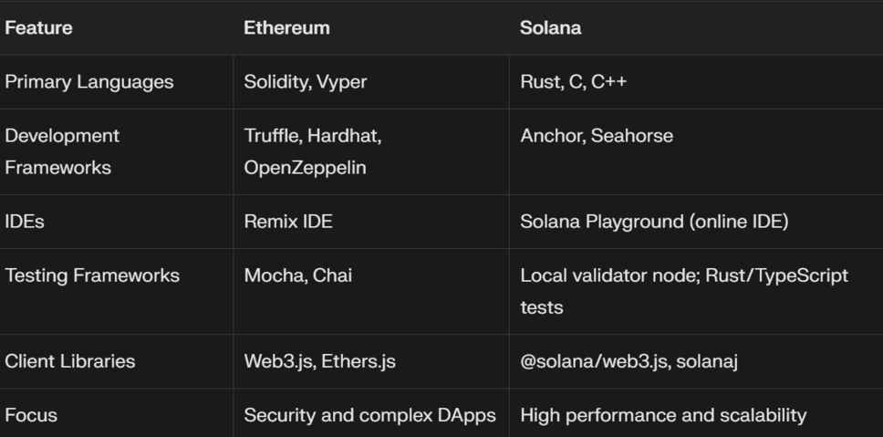Click the Web3.js, Ethers.js cell
The height and width of the screenshot is (437, 883).
(320, 361)
